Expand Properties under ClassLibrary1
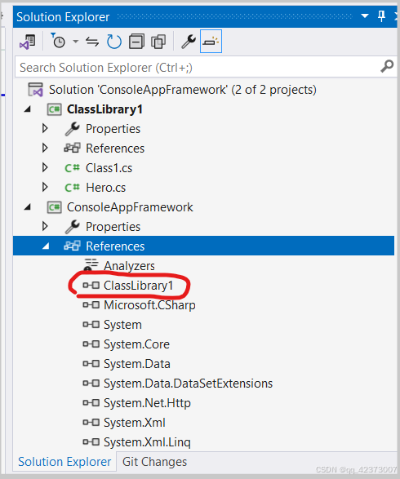This screenshot has height=479, width=400. [45, 129]
